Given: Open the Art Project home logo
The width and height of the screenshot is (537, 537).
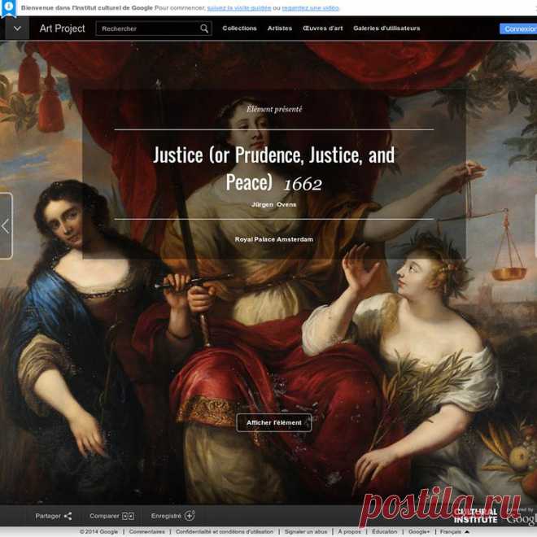Looking at the screenshot, I should point(62,28).
